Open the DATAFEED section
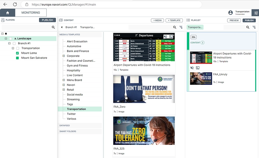Screen dimensions: 259x158 [x=80, y=125]
